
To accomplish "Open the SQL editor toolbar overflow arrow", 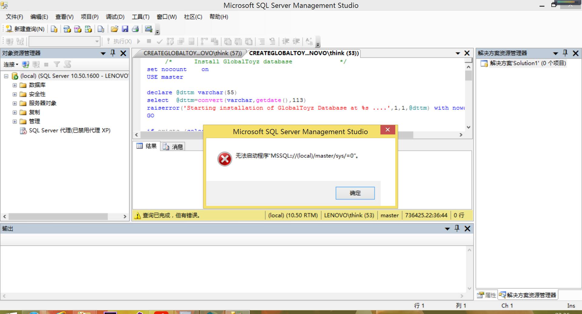I will coord(318,42).
